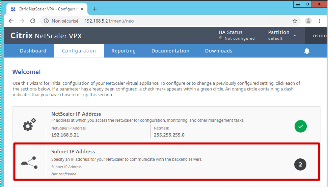Click the notifications bell icon
Screen dimensions: 328x187
pyautogui.click(x=307, y=51)
